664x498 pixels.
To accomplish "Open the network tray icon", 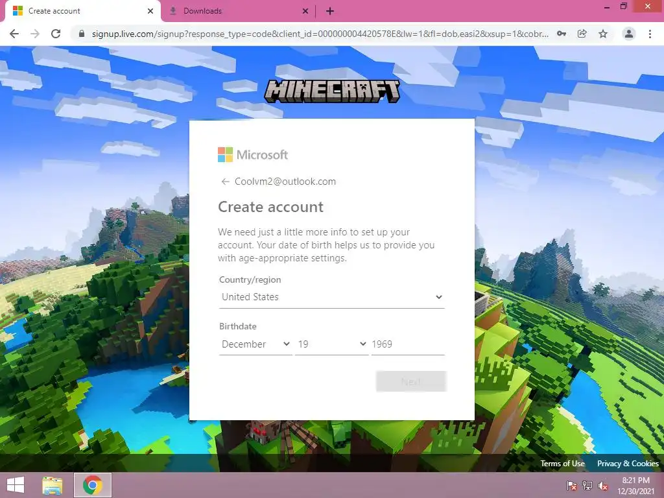I will point(587,486).
